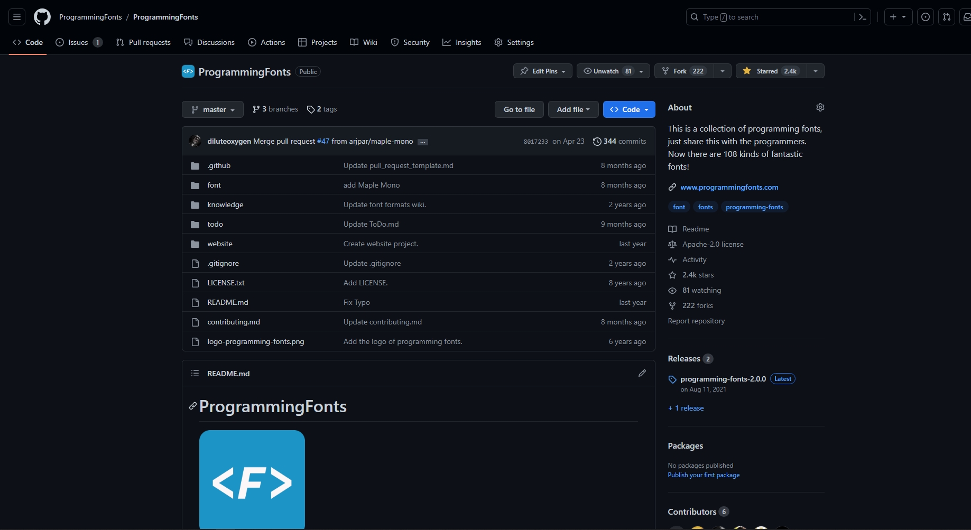View 344 commits history
Screen dimensions: 971x530
coord(619,141)
